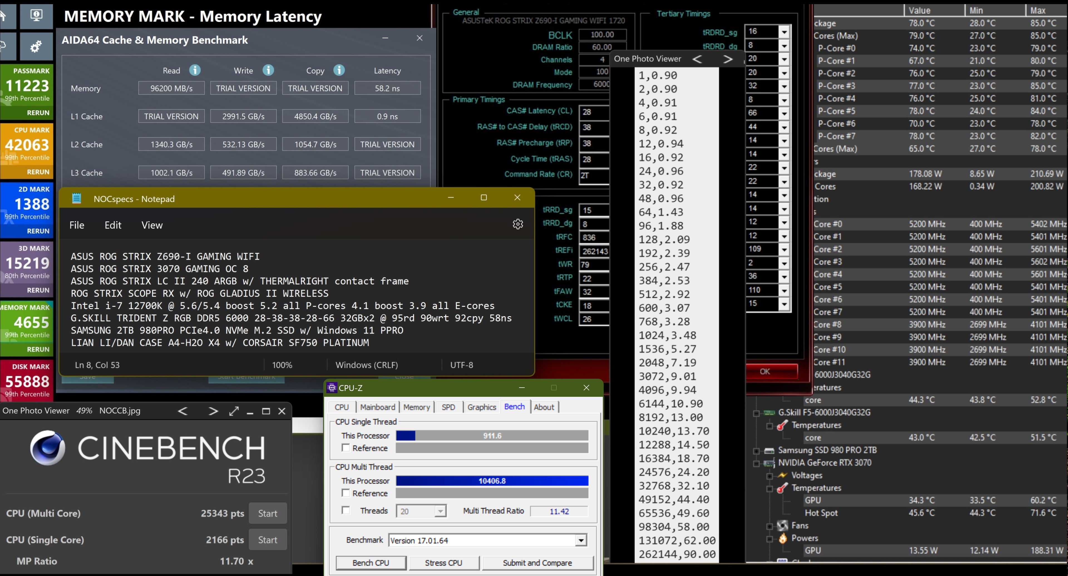Rerun the 3D MARK test
1068x576 pixels.
38,290
